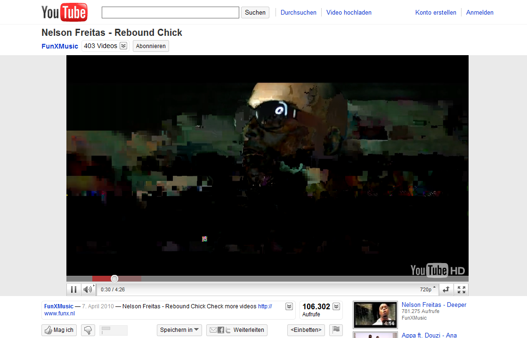
Task: Open the Speichern in dropdown
Action: [x=179, y=330]
